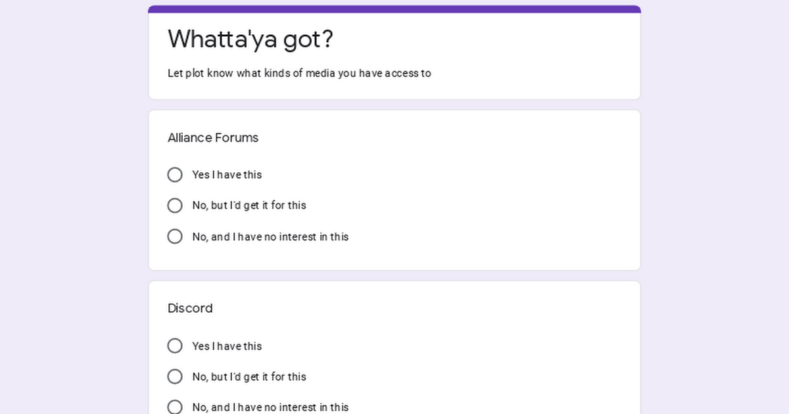This screenshot has height=414, width=789.
Task: Click "No, but I'd get it for this" text under Alliance Forums
Action: 249,206
